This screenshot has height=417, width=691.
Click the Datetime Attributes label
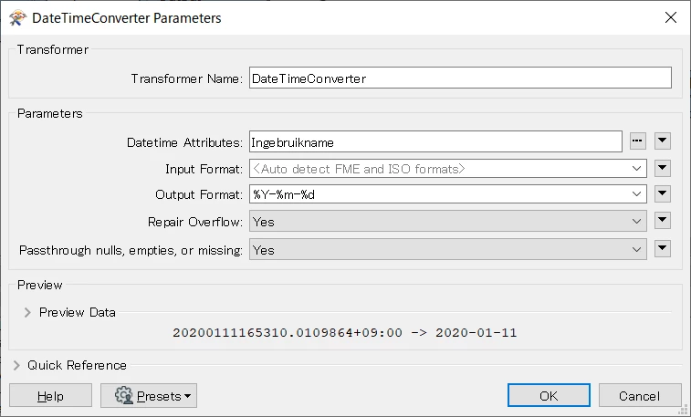pyautogui.click(x=184, y=142)
